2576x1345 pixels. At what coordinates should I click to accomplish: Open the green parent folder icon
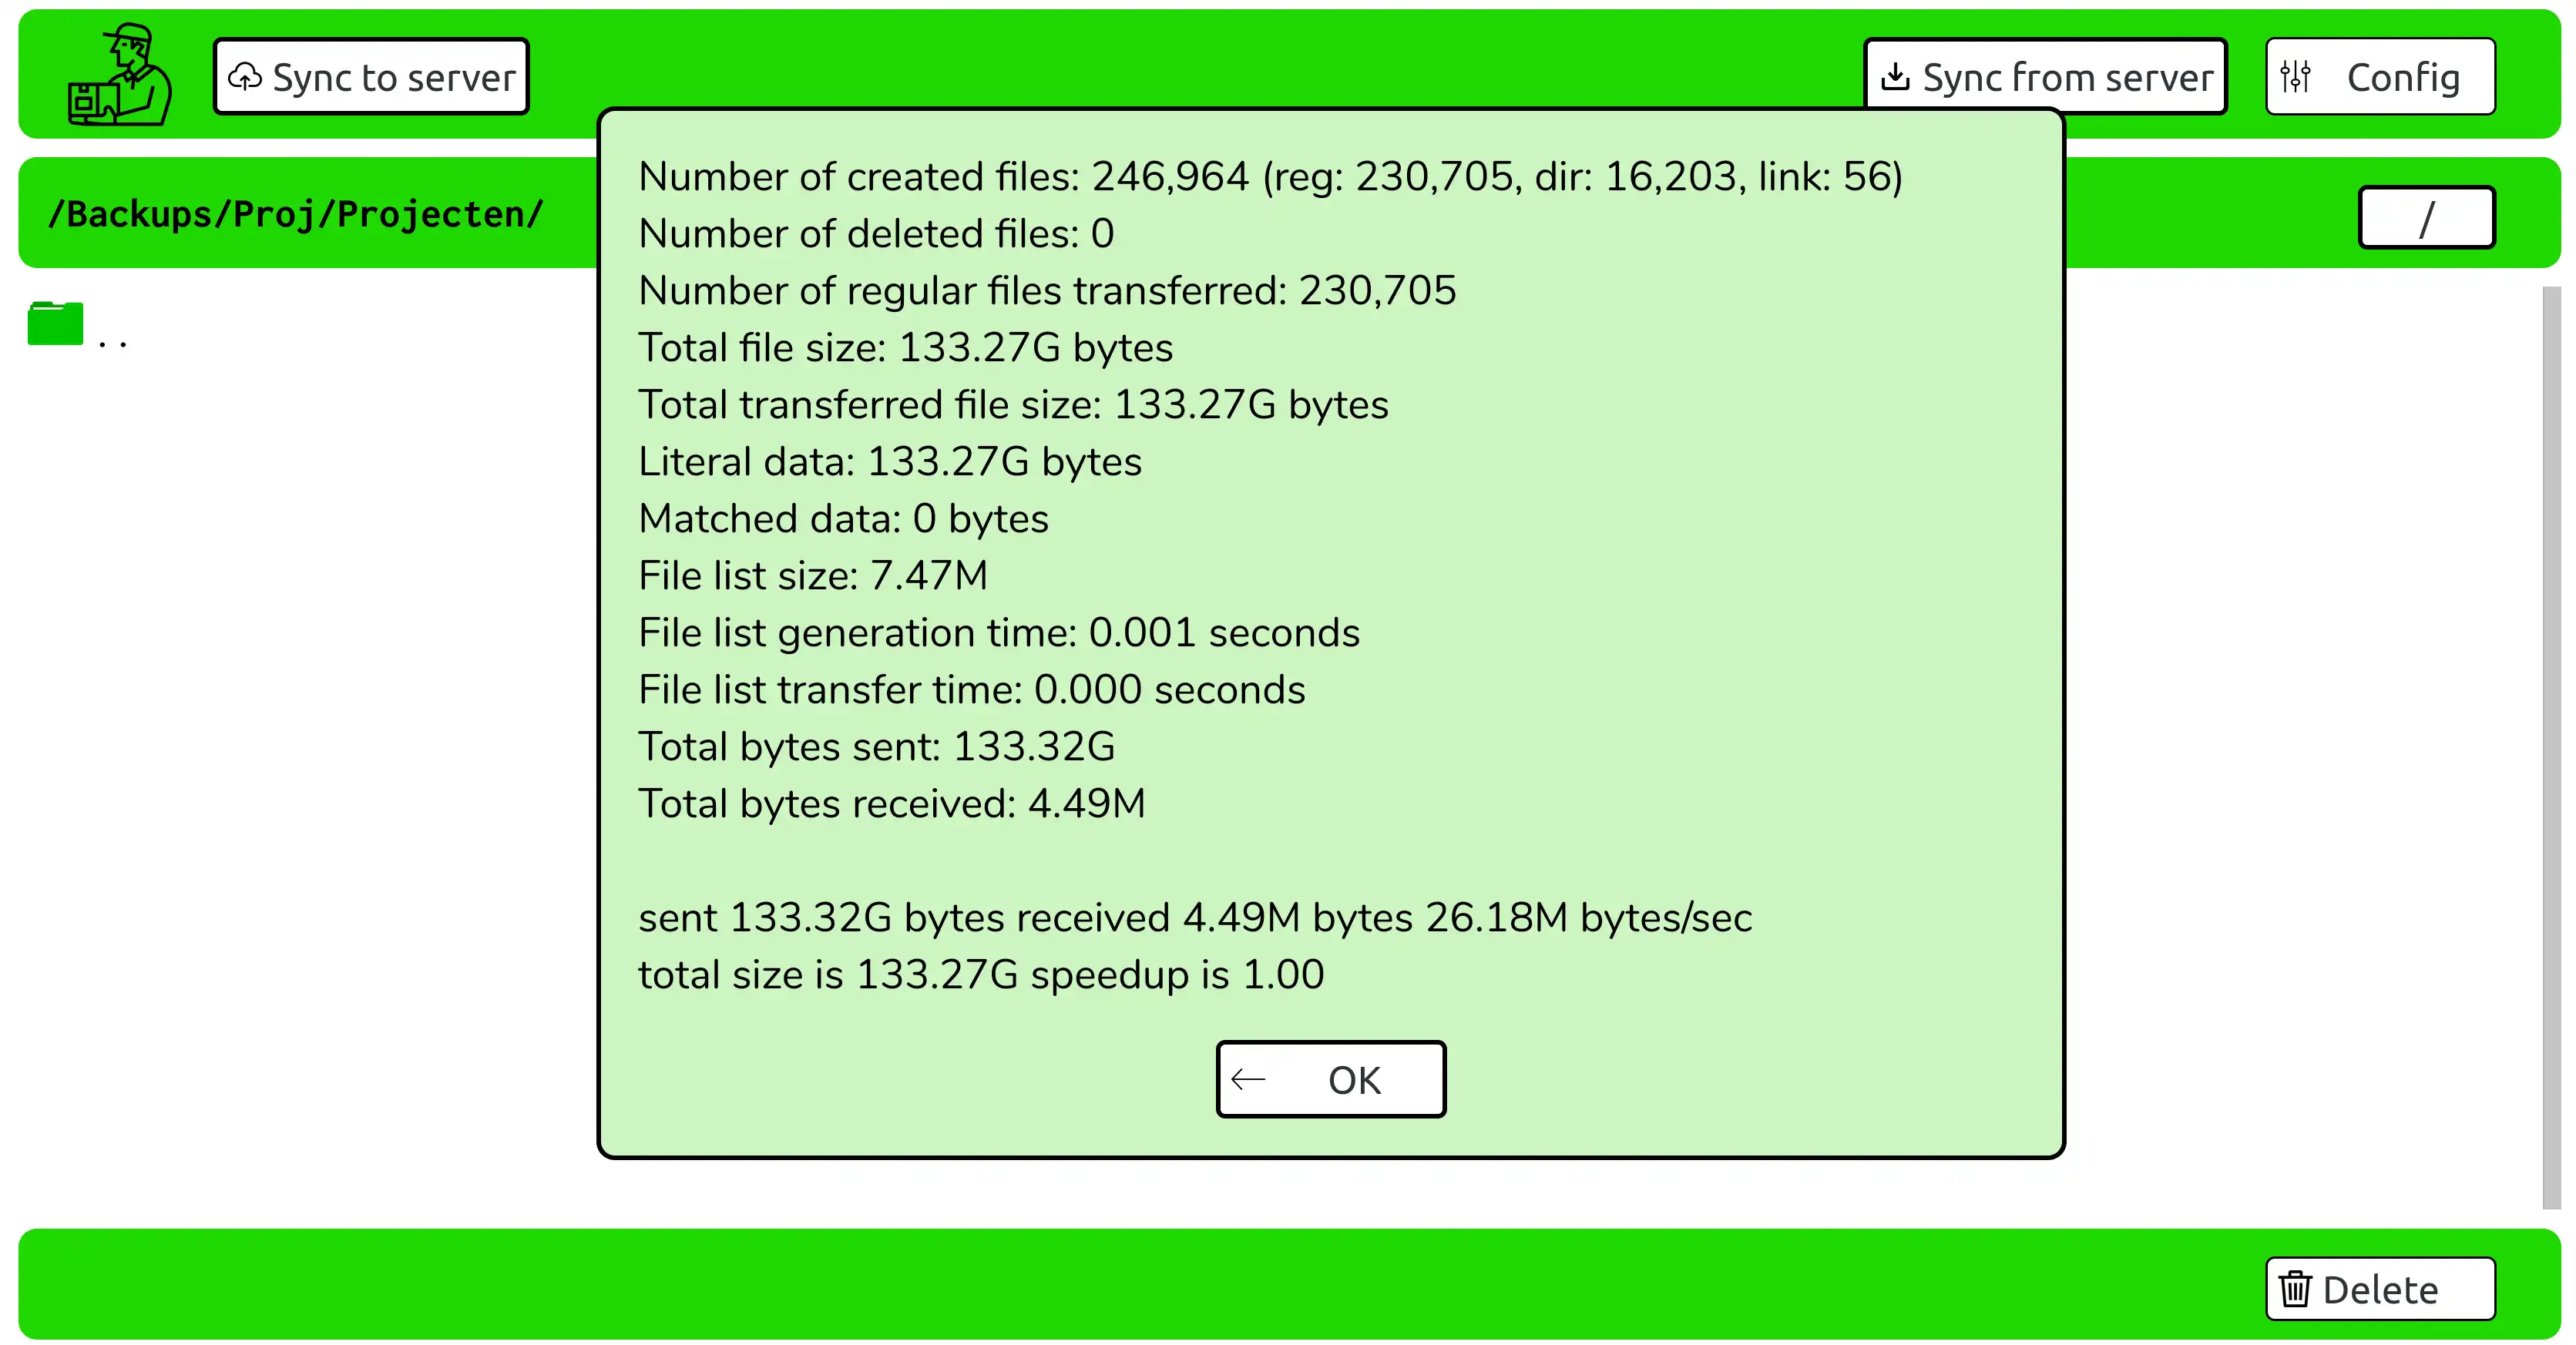[x=56, y=324]
